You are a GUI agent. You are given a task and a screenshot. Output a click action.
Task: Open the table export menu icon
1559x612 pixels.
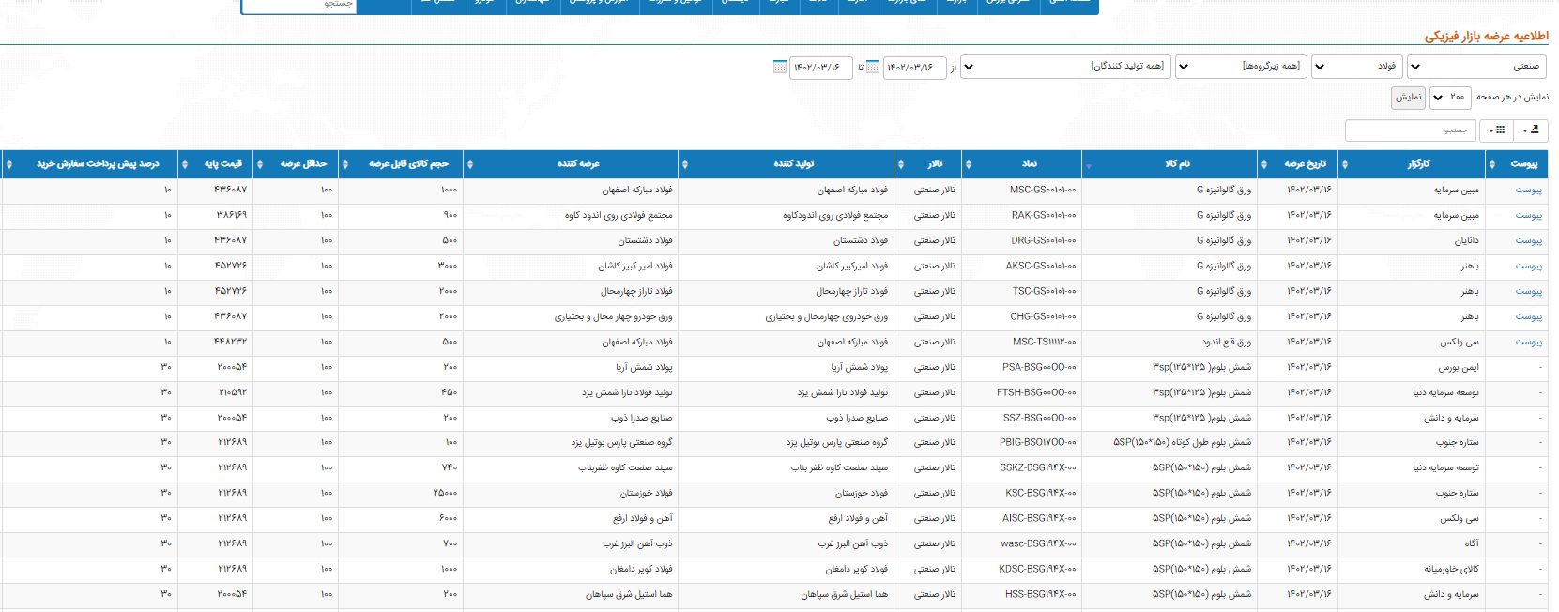coord(1531,130)
